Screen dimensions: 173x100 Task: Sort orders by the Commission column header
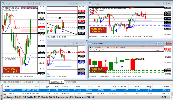(123, 86)
